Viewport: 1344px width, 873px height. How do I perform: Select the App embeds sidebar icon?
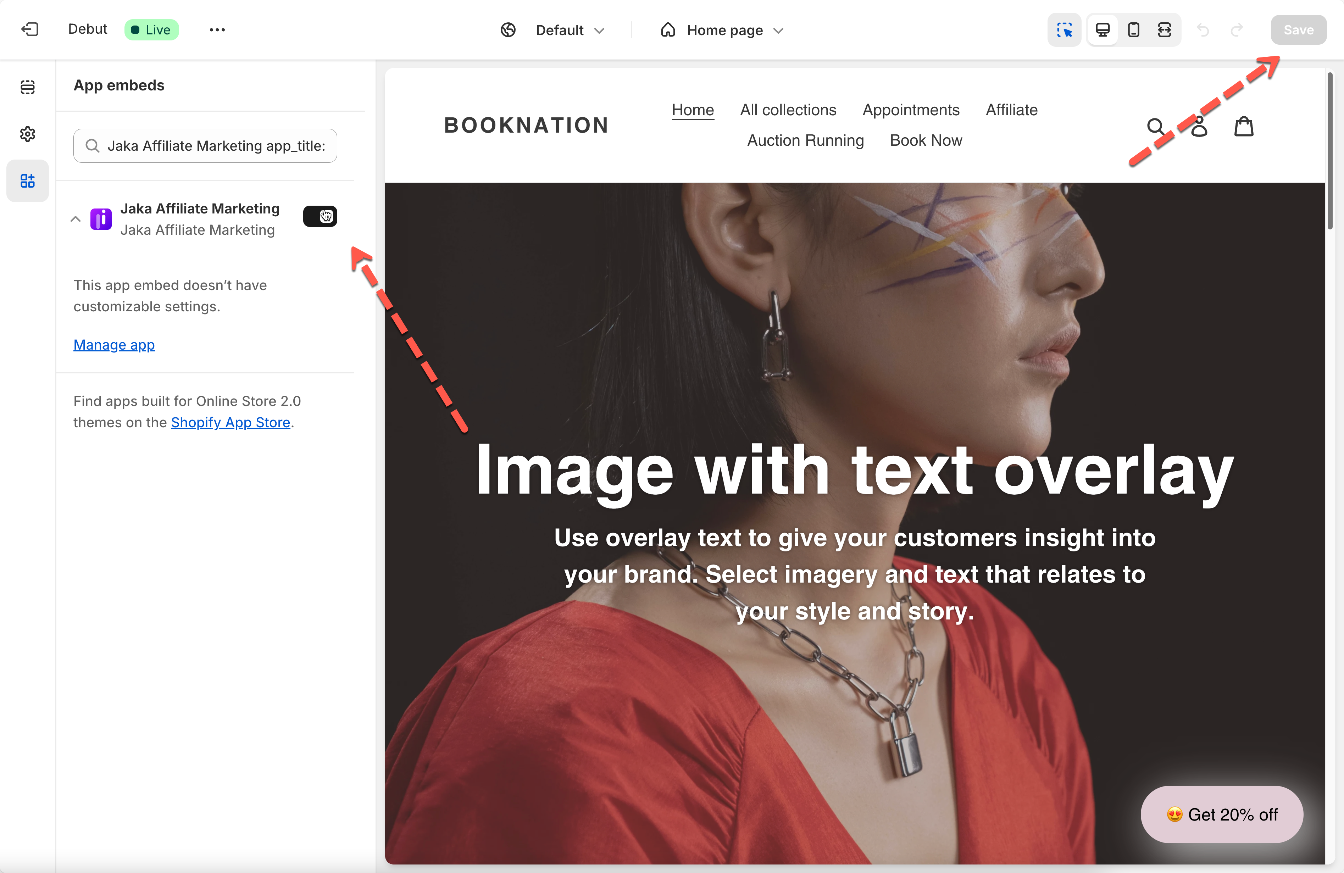[x=28, y=181]
